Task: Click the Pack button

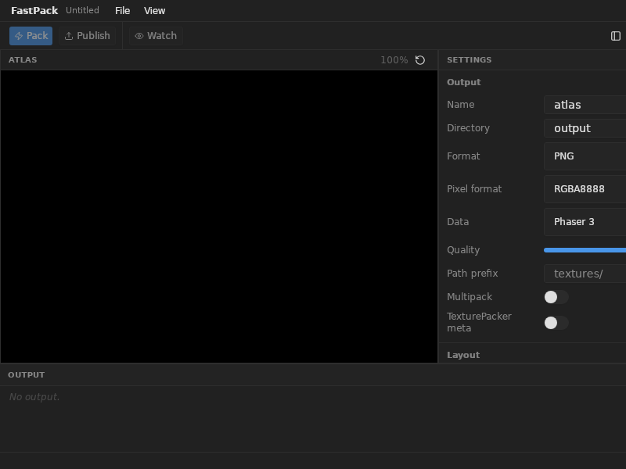Action: pyautogui.click(x=31, y=36)
